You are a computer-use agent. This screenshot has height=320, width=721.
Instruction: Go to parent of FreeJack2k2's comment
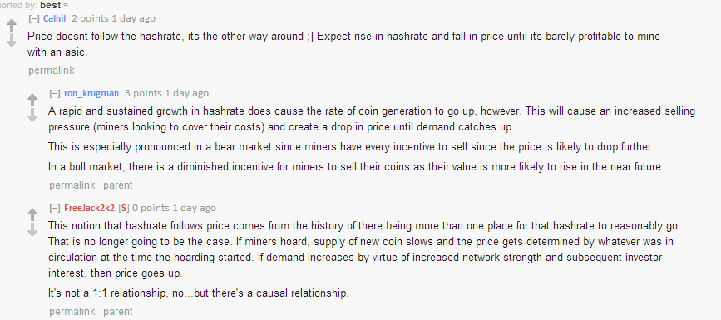(x=118, y=311)
